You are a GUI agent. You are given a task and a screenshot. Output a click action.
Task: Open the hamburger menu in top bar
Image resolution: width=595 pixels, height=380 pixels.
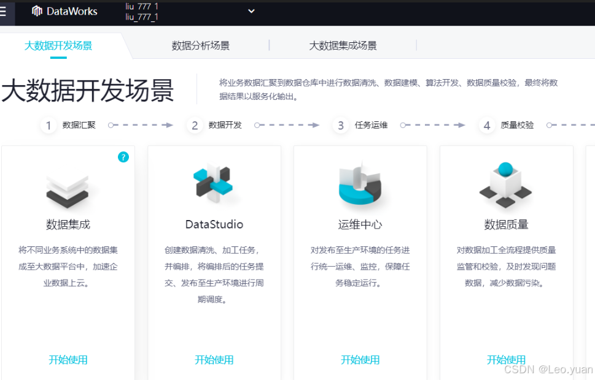pos(3,12)
